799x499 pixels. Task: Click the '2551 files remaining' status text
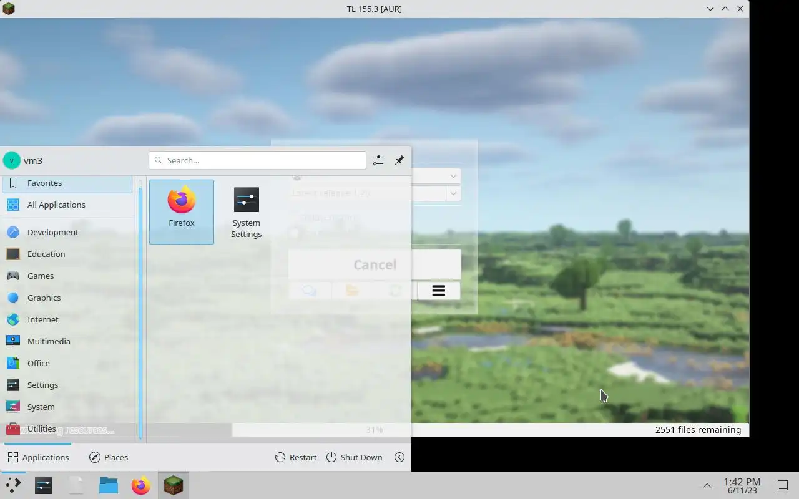pyautogui.click(x=698, y=430)
